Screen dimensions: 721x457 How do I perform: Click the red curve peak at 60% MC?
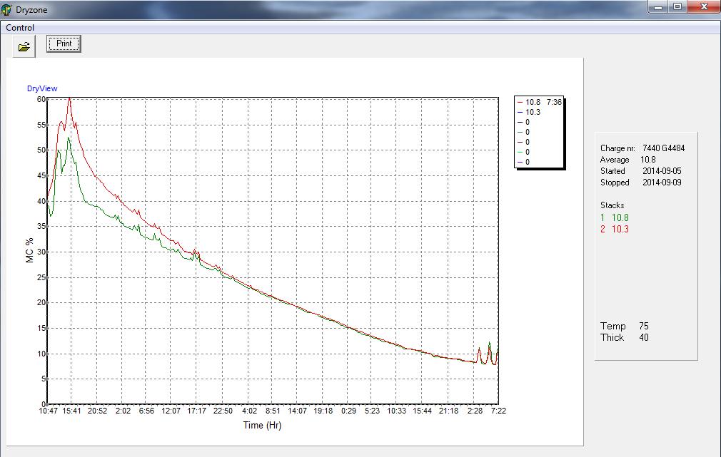tap(69, 98)
